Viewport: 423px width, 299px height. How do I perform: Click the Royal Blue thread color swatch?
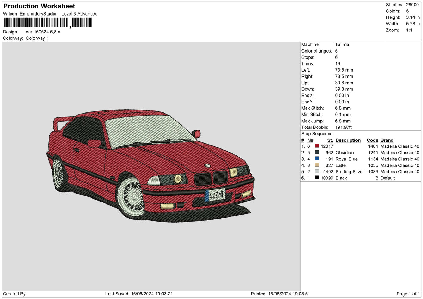point(317,159)
